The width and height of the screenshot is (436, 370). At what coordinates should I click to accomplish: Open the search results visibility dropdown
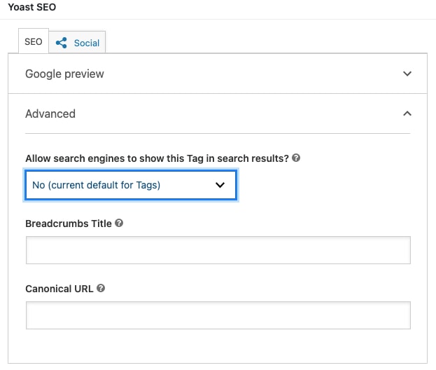(x=130, y=185)
